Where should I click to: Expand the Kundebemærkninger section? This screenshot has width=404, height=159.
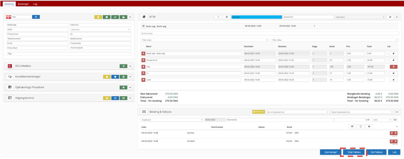pyautogui.click(x=130, y=77)
